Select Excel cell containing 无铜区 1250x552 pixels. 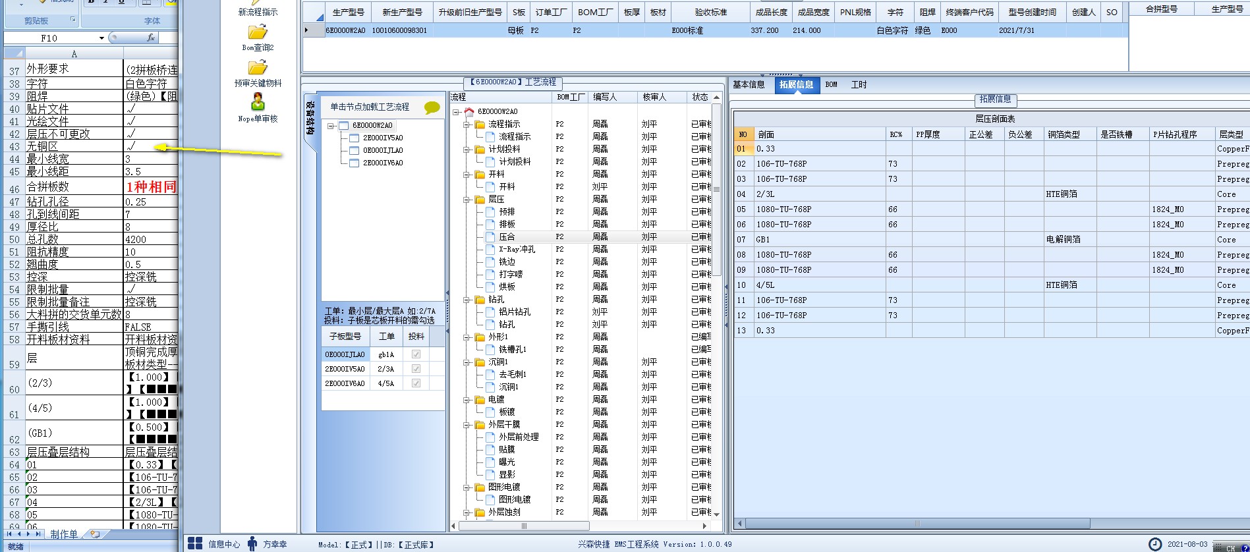[x=74, y=146]
